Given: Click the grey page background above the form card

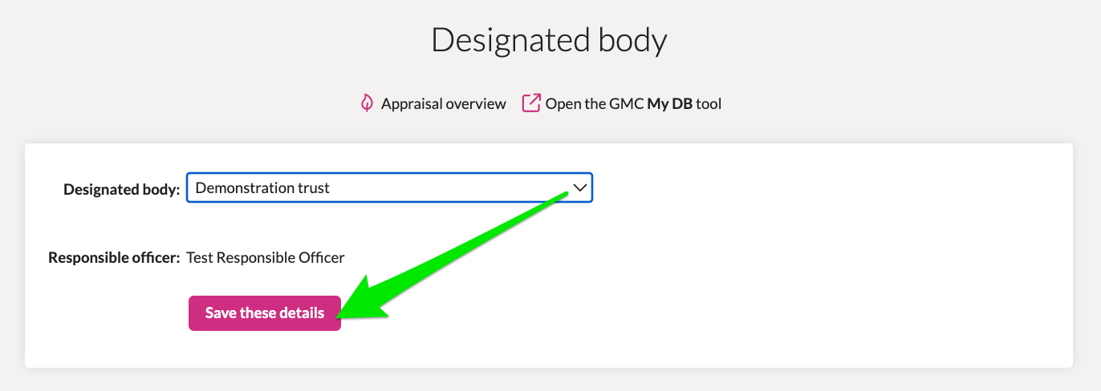Looking at the screenshot, I should (x=883, y=80).
